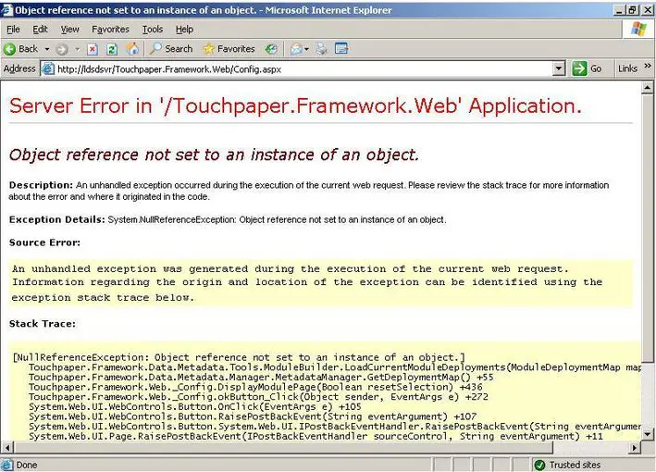Click the Page.RaisePostBackEvent stack trace line
Screen dimensions: 656x472
click(316, 437)
